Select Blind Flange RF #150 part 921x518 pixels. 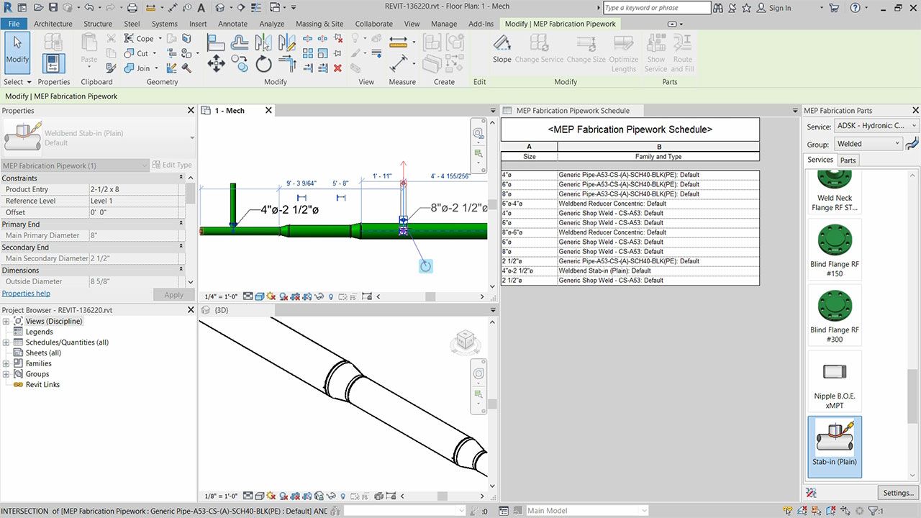(x=835, y=250)
